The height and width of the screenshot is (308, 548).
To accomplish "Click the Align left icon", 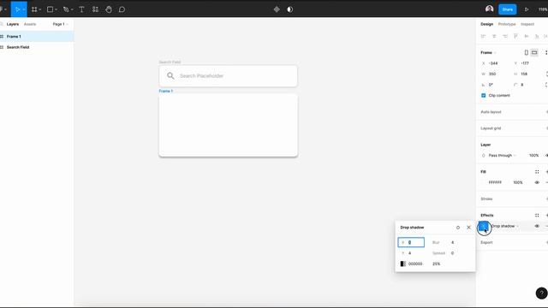I will click(x=483, y=36).
